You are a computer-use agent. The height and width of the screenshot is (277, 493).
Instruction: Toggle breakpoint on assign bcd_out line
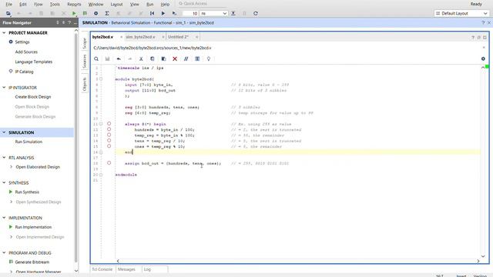109,163
